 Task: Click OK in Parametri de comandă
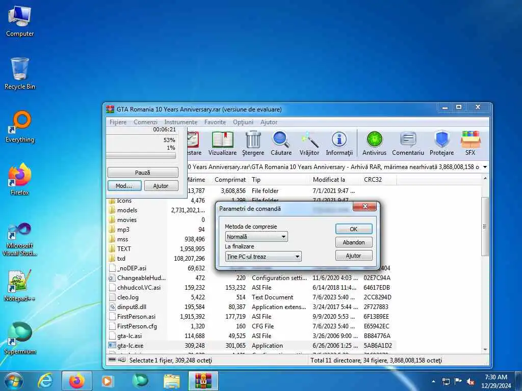[354, 229]
